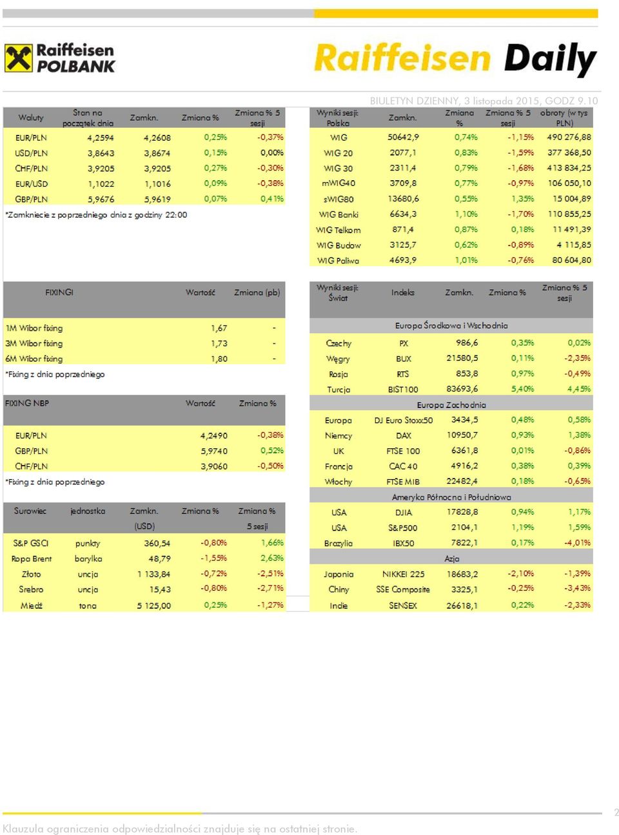Select the WIG 20 index row

tap(451, 153)
